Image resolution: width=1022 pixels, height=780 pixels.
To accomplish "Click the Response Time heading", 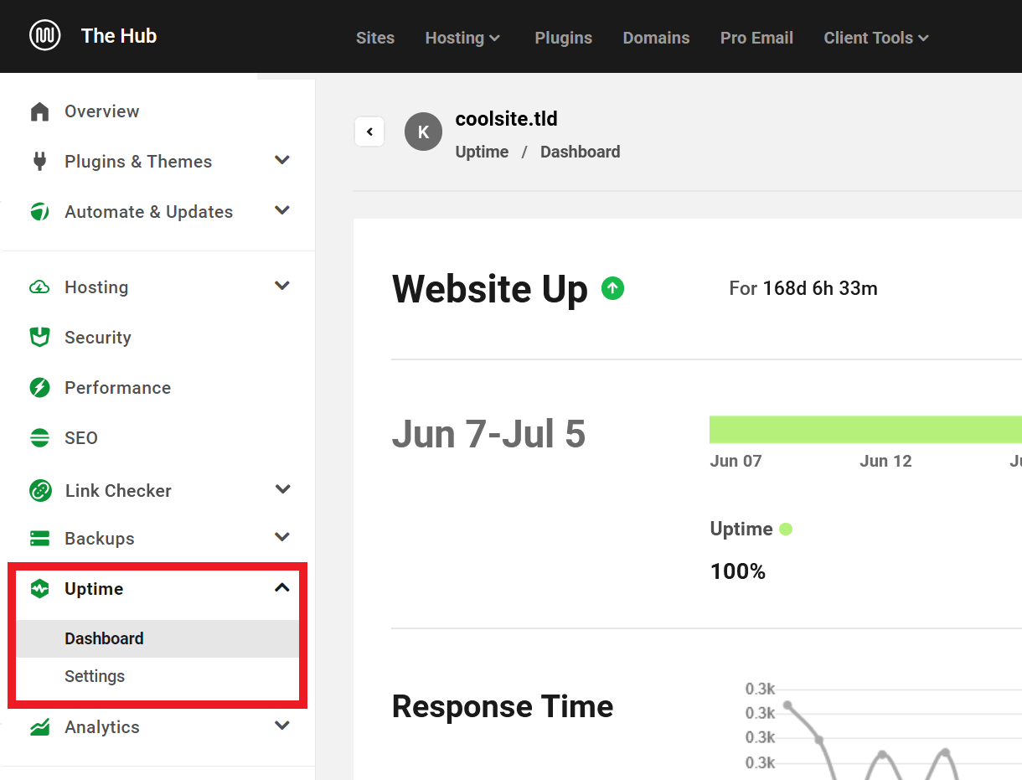I will pos(503,706).
